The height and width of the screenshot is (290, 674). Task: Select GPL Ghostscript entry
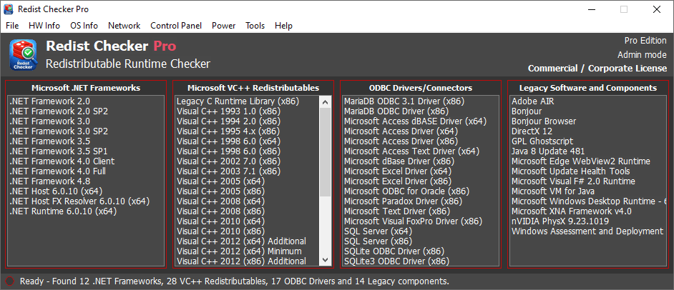click(x=542, y=141)
